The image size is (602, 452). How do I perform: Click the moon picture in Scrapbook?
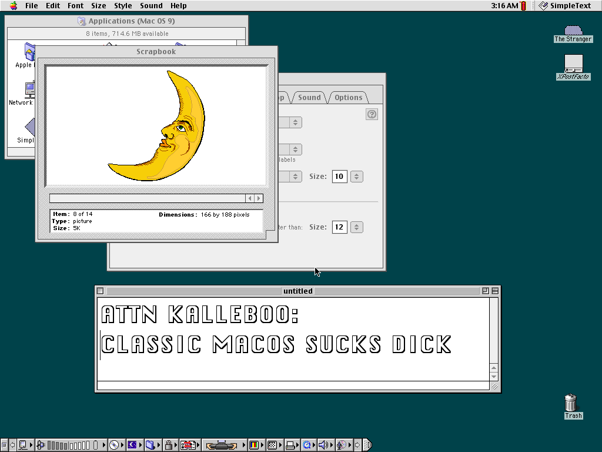pos(156,126)
